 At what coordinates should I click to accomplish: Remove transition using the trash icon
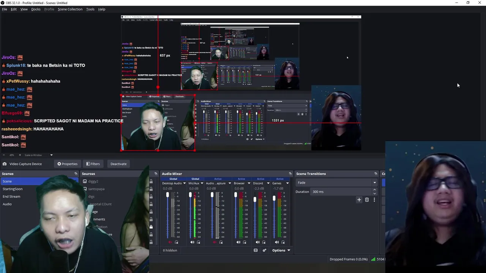pos(367,199)
